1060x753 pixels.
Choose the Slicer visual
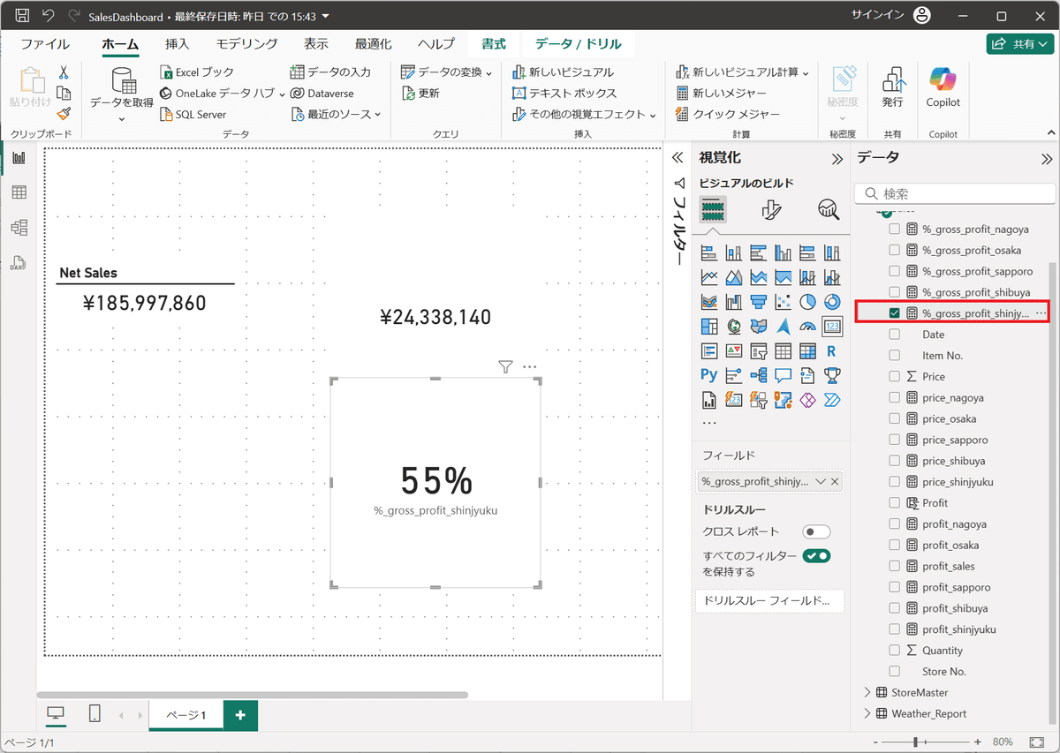pyautogui.click(x=758, y=350)
